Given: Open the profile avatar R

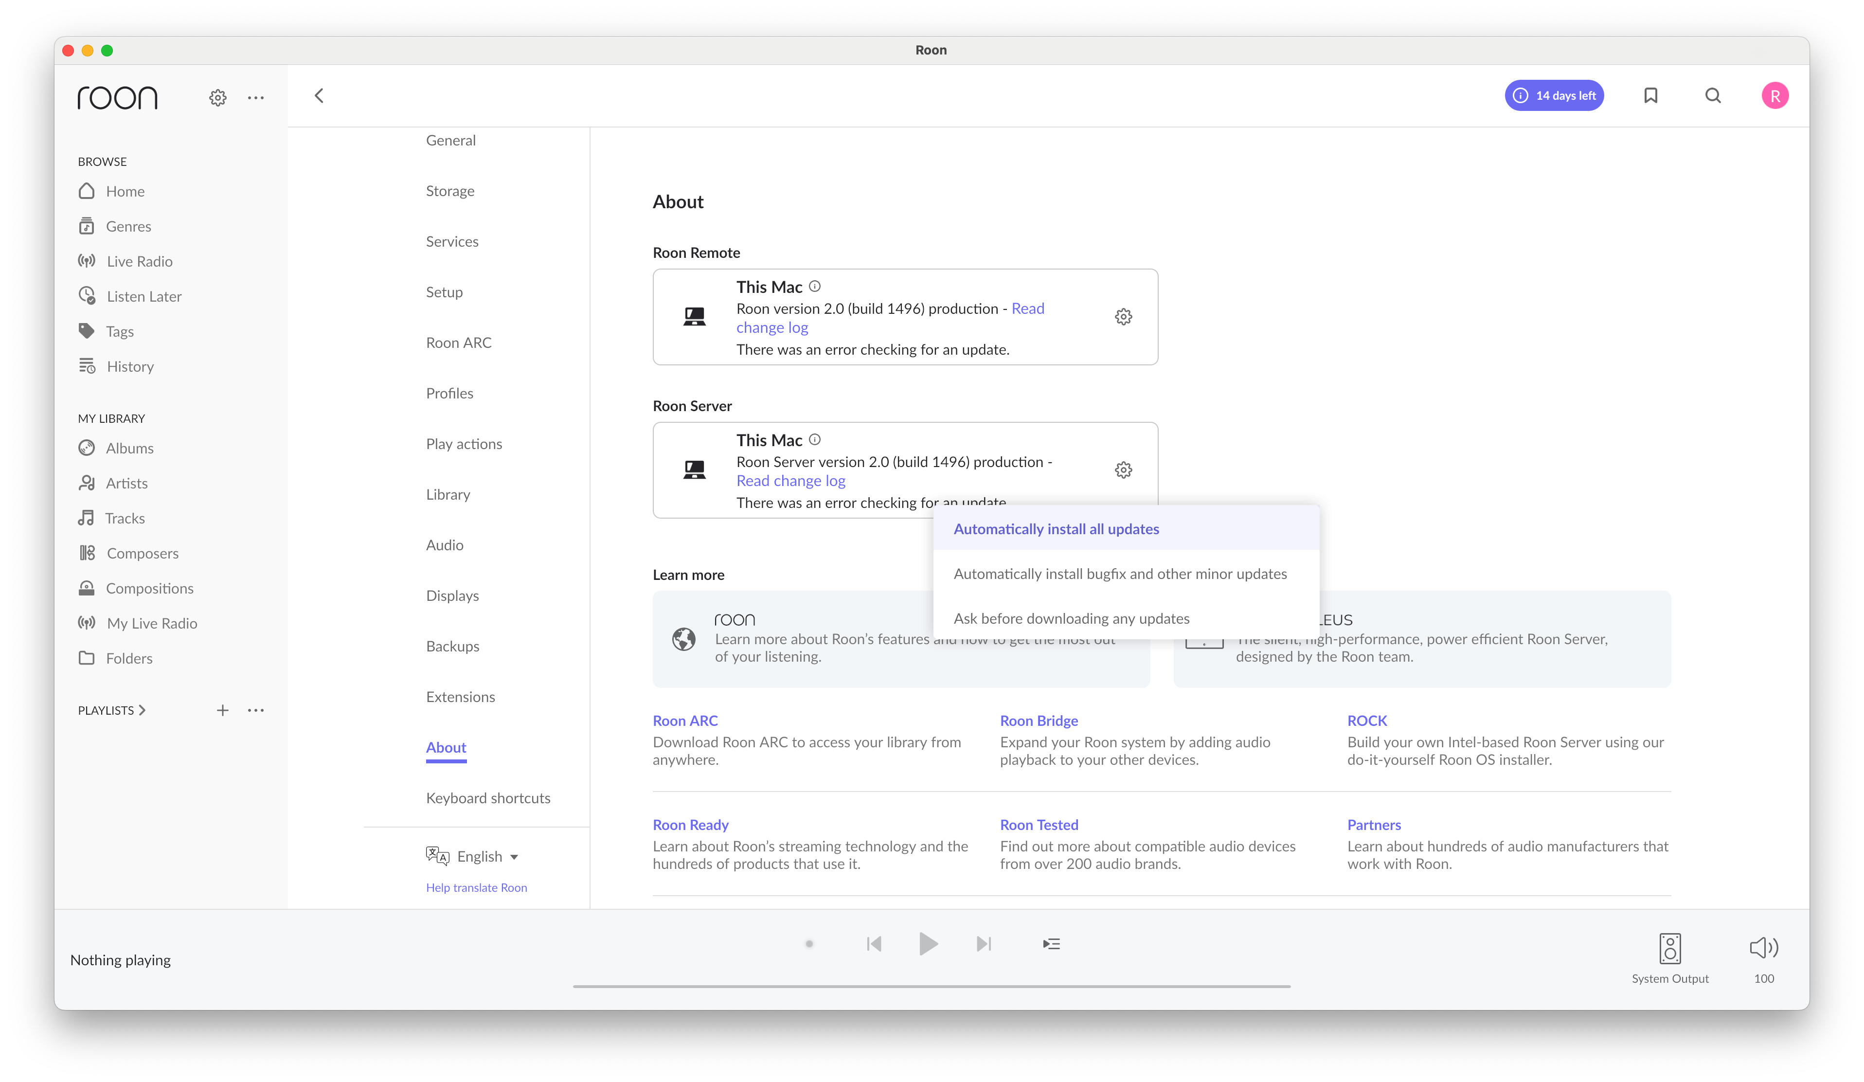Looking at the screenshot, I should point(1774,95).
